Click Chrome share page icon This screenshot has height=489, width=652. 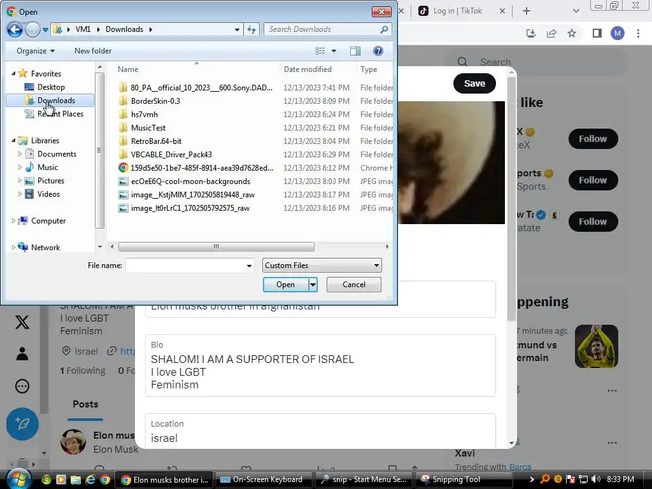coord(551,33)
